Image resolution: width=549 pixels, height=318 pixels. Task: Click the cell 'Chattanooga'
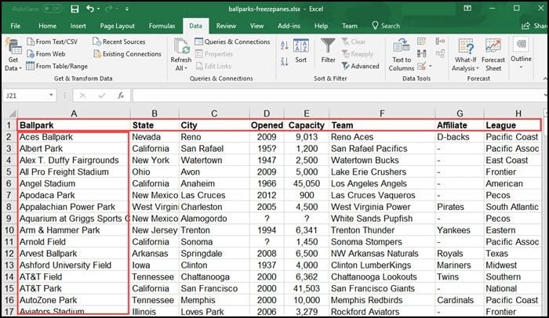(x=214, y=276)
